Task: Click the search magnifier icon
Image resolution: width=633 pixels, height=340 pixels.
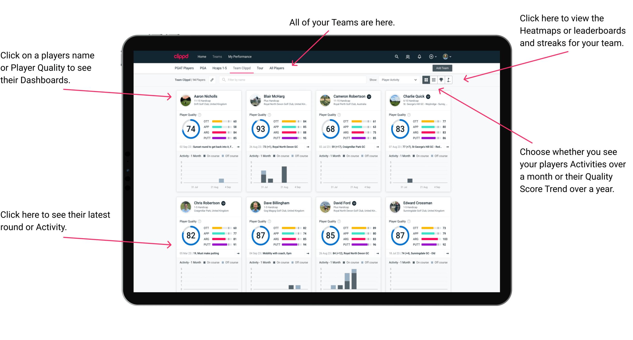Action: [396, 56]
